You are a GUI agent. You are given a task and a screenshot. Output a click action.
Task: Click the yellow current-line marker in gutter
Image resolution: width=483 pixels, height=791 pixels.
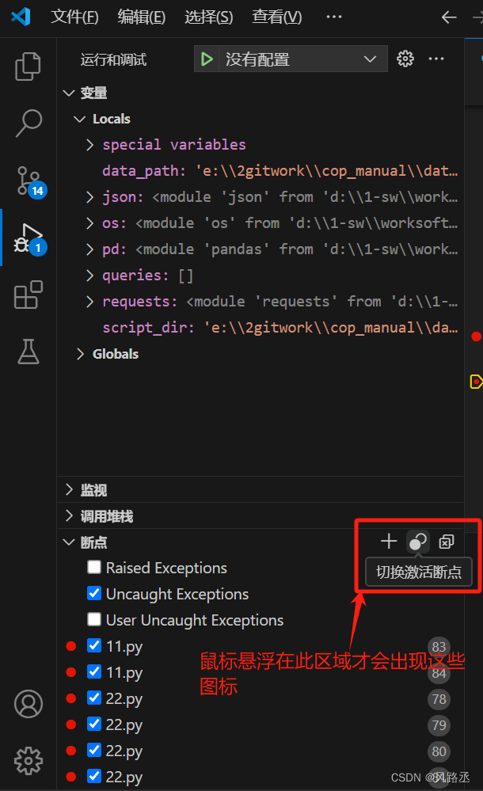[x=476, y=382]
